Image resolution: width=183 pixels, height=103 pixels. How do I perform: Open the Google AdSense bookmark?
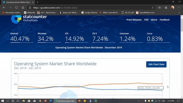click(x=89, y=13)
